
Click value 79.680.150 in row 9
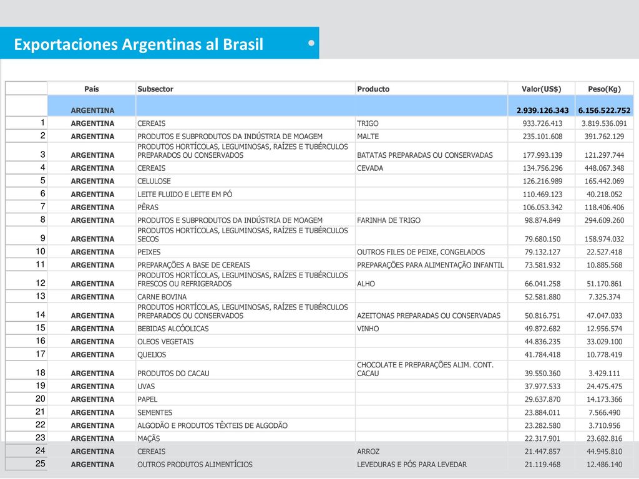[x=542, y=239]
